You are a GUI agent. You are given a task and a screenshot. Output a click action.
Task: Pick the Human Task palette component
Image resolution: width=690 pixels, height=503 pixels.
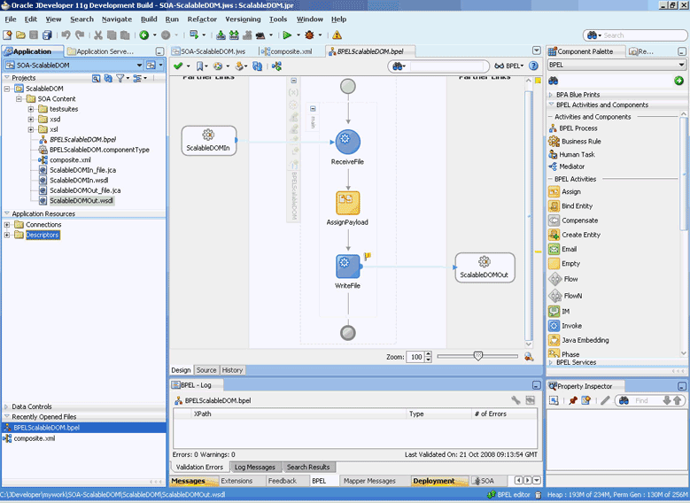point(577,154)
